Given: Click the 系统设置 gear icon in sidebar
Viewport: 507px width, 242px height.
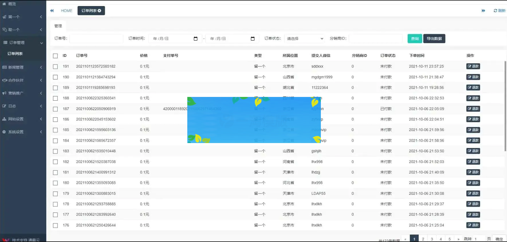Looking at the screenshot, I should tap(4, 132).
